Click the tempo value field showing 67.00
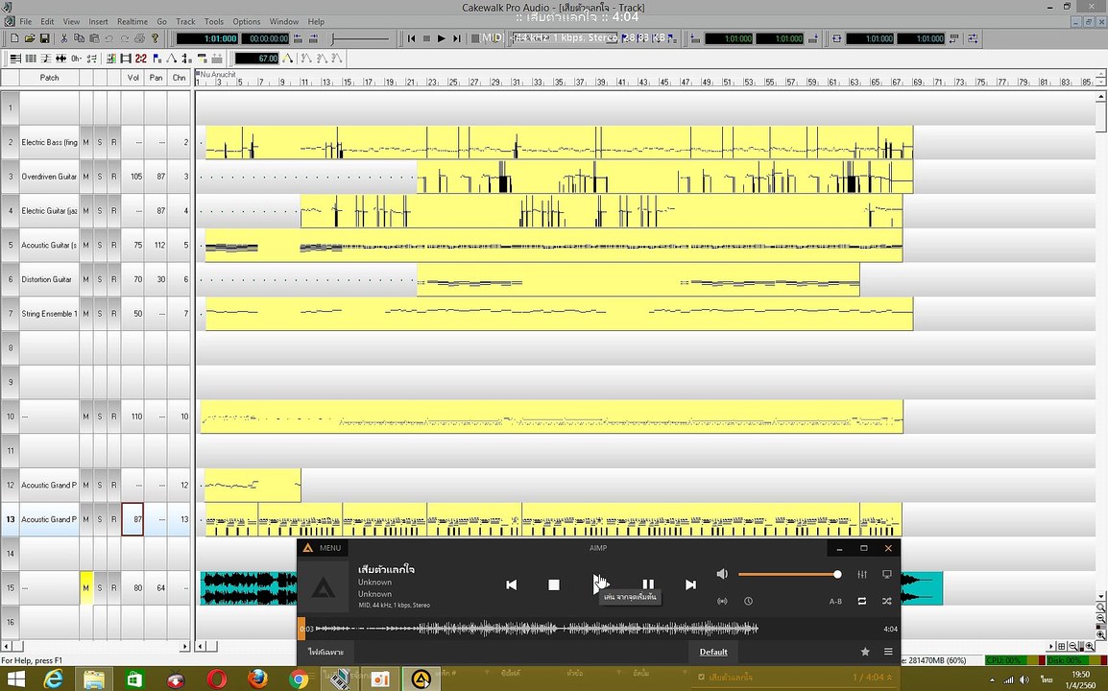The image size is (1108, 691). click(257, 59)
